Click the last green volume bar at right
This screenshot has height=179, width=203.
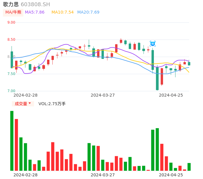coord(189,167)
